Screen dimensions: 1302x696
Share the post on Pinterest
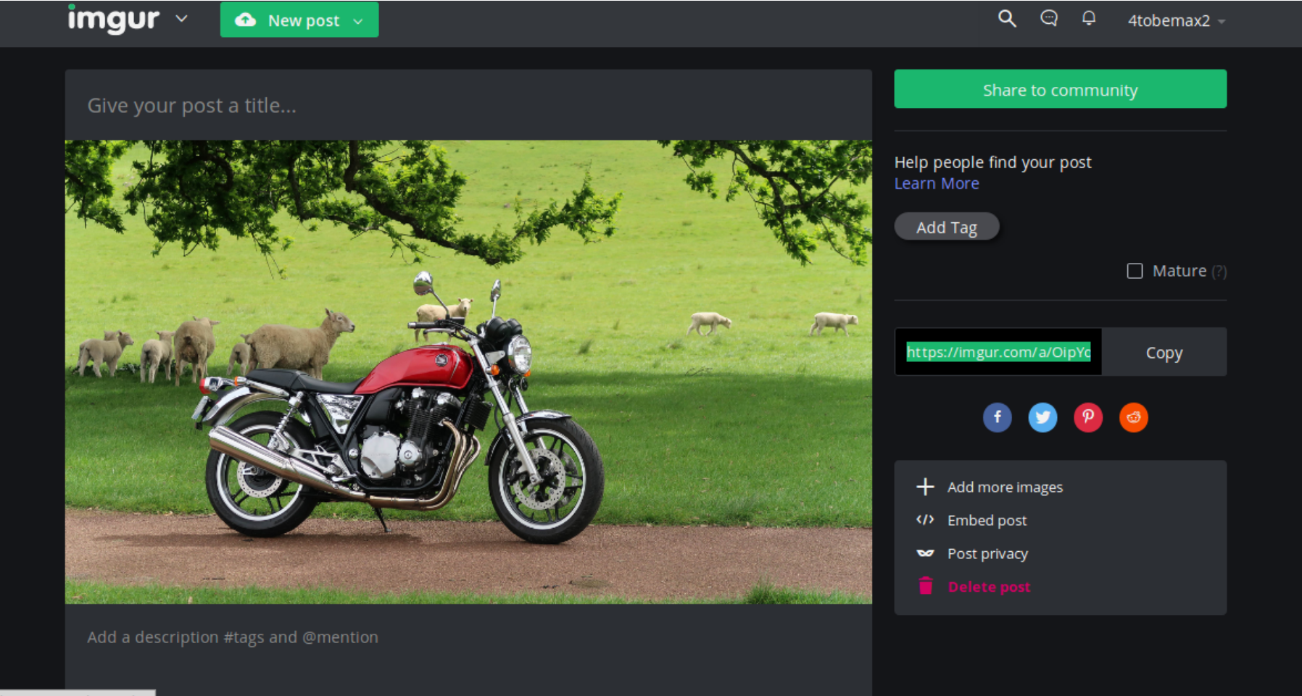tap(1088, 417)
